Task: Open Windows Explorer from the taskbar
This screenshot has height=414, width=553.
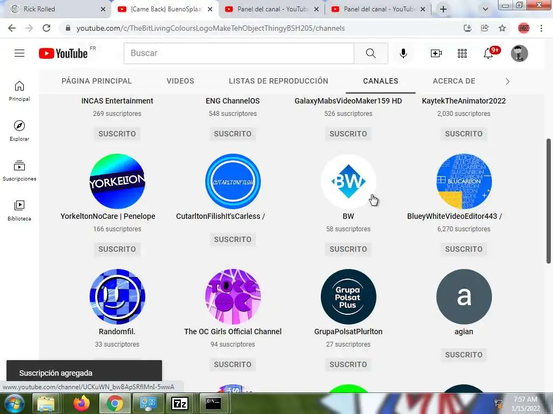Action: (46, 404)
